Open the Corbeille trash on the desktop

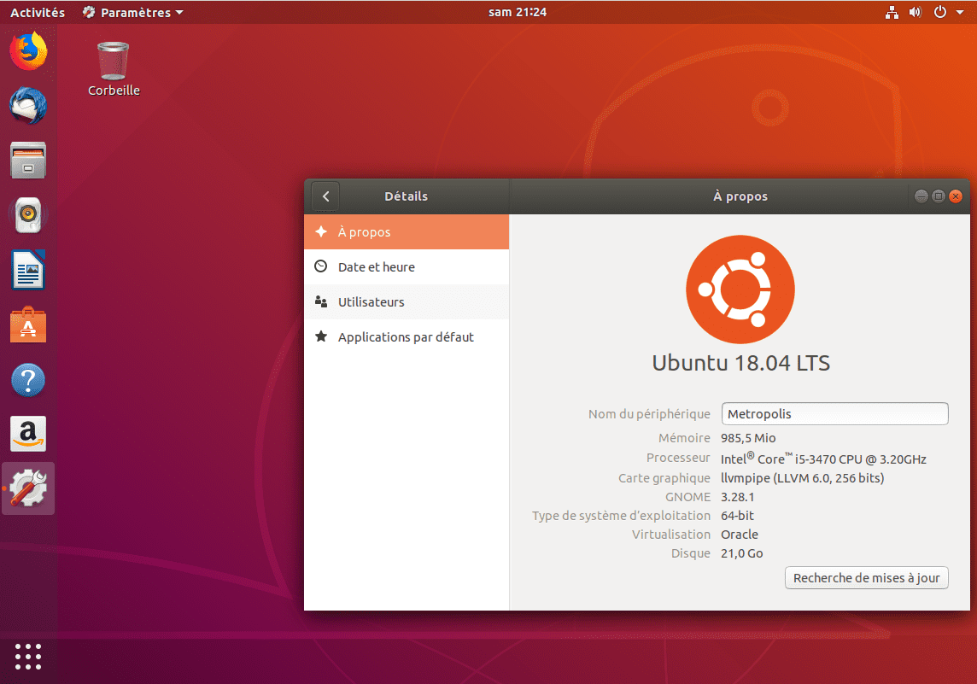(x=113, y=60)
